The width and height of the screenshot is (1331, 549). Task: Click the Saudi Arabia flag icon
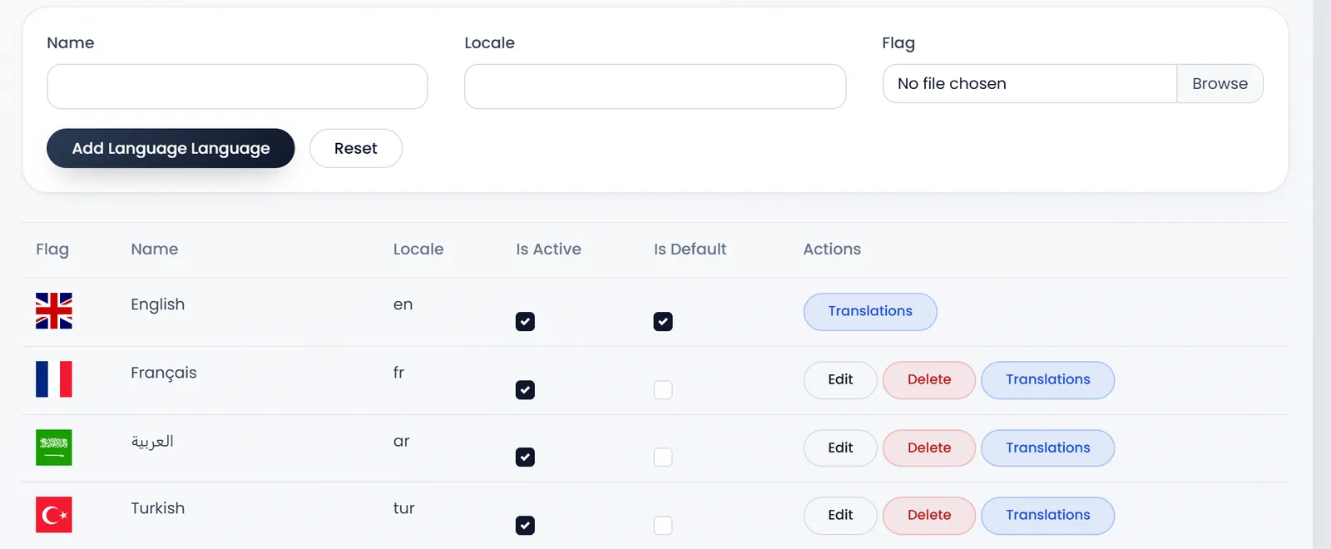click(54, 448)
